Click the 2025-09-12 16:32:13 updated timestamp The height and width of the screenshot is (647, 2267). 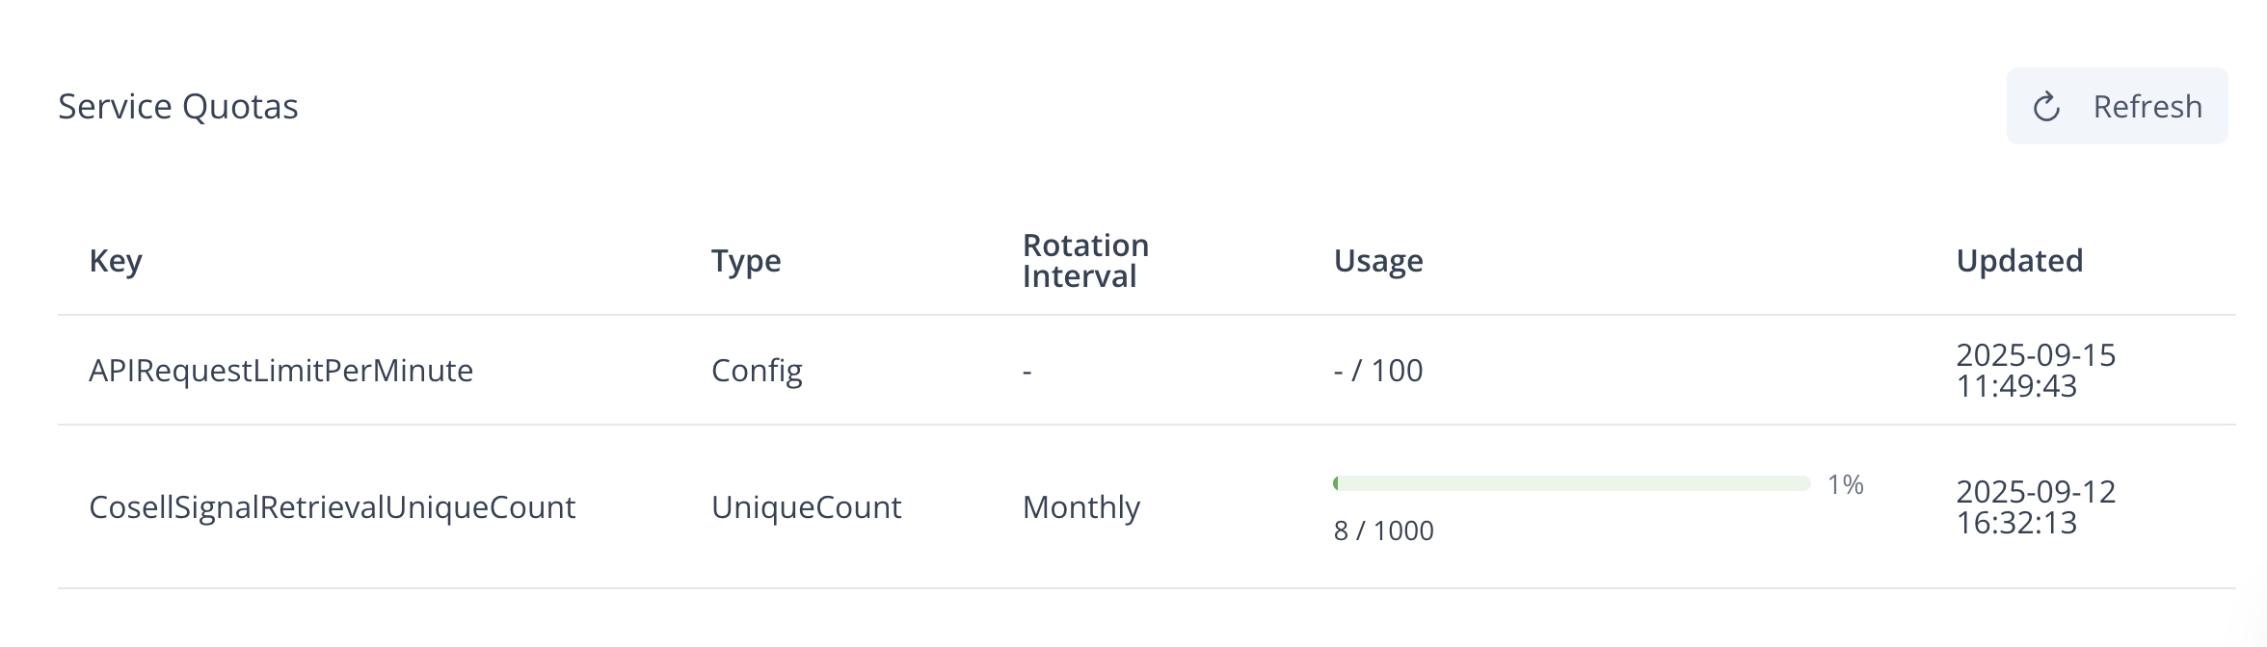(x=2036, y=507)
